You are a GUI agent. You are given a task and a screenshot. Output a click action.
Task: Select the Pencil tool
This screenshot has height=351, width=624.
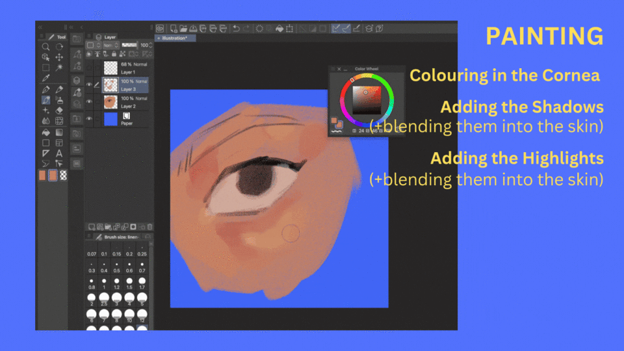[59, 89]
